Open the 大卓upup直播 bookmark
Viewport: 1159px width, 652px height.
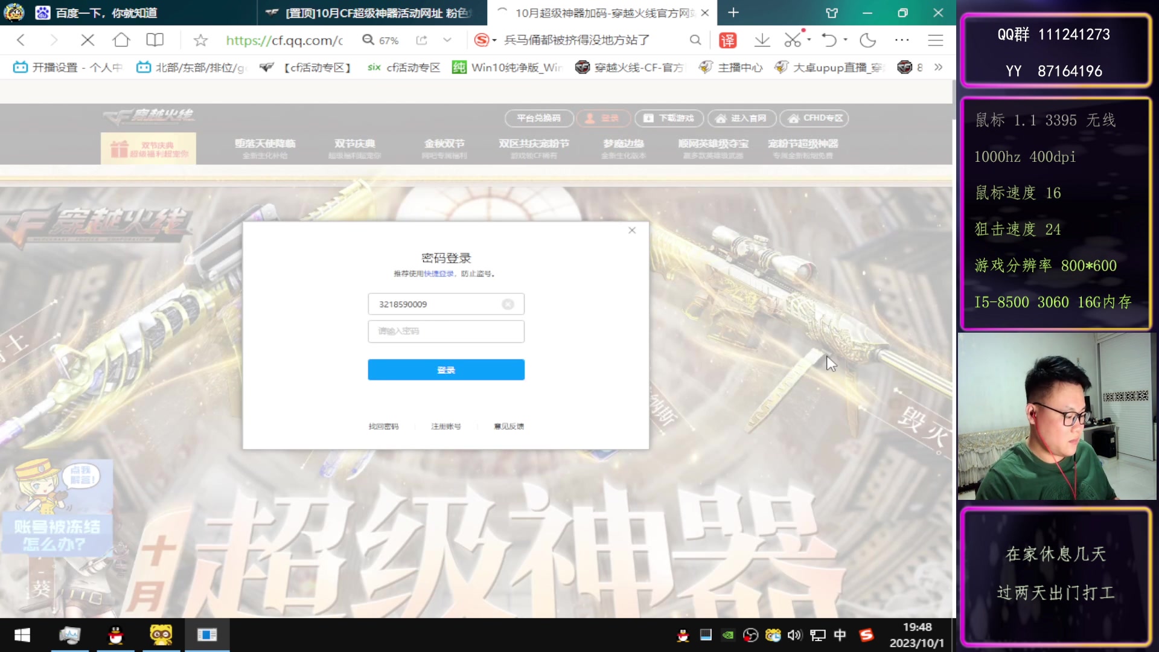point(829,68)
